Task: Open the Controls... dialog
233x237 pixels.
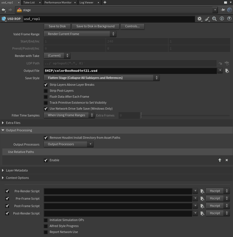Action: coord(132,26)
